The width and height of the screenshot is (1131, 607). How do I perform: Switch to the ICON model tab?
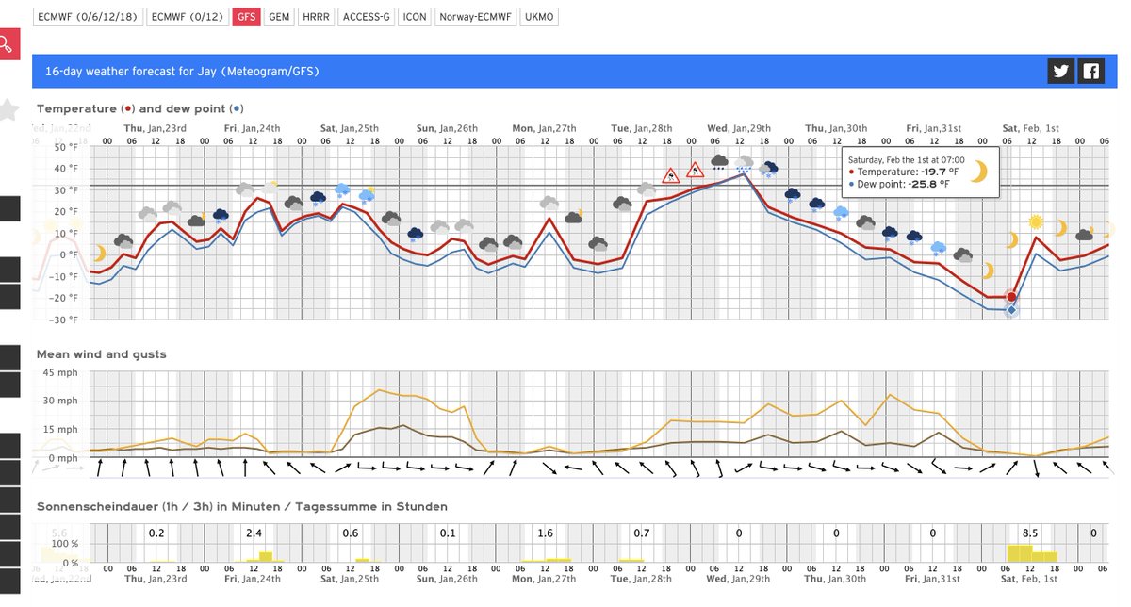click(415, 17)
